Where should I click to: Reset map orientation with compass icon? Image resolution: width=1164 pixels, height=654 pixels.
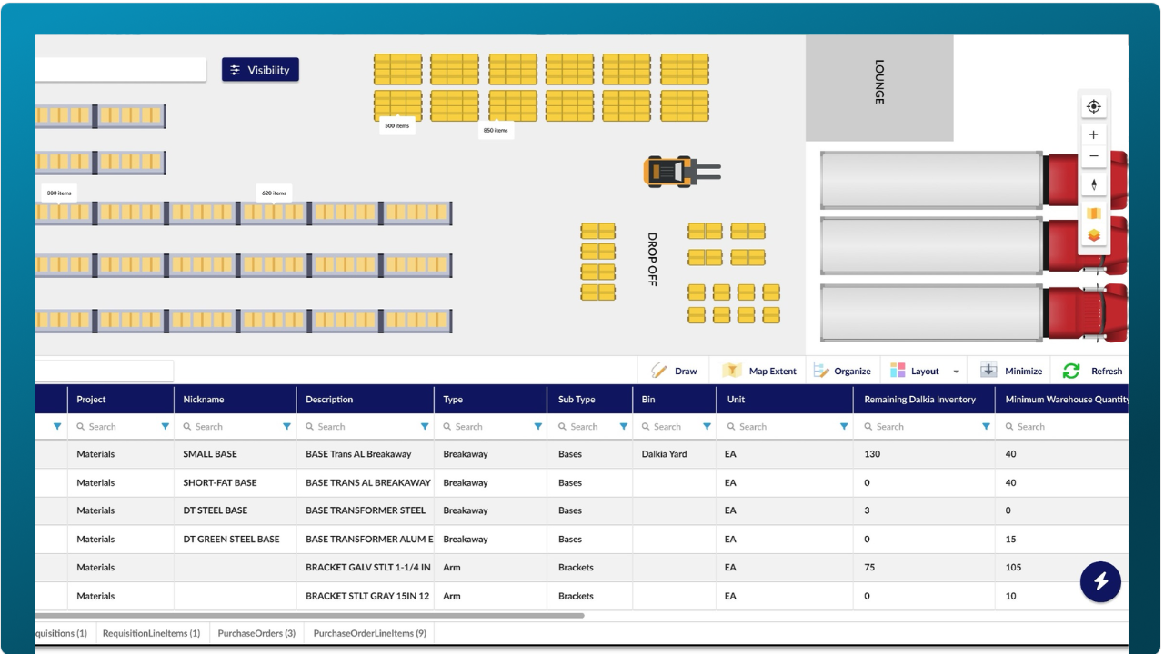tap(1093, 184)
